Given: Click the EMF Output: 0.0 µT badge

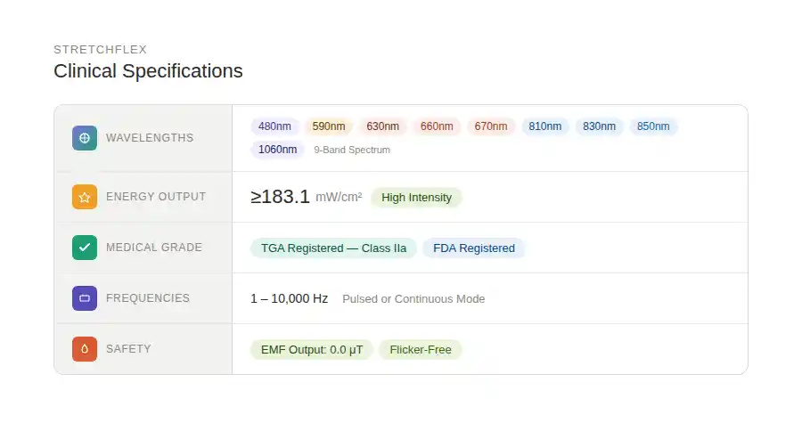Looking at the screenshot, I should (x=311, y=350).
